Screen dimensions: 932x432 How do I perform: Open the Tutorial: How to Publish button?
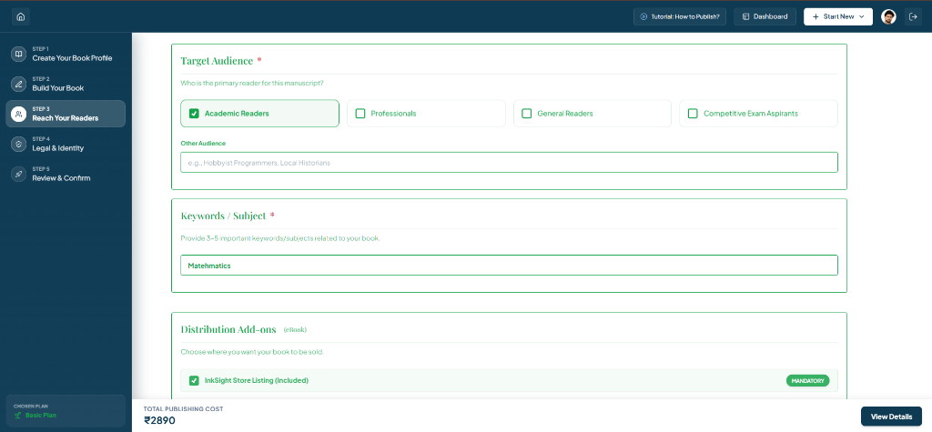(680, 16)
